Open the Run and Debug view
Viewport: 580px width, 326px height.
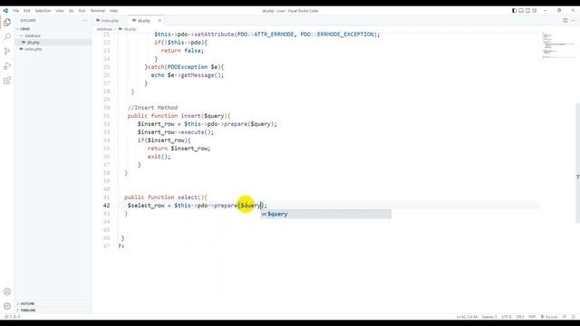pyautogui.click(x=7, y=66)
